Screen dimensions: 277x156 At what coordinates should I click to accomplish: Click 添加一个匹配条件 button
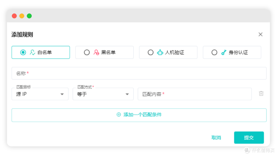click(x=139, y=115)
